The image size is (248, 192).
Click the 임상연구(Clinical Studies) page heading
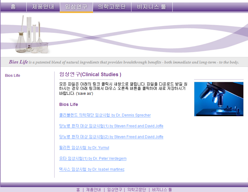(x=90, y=74)
